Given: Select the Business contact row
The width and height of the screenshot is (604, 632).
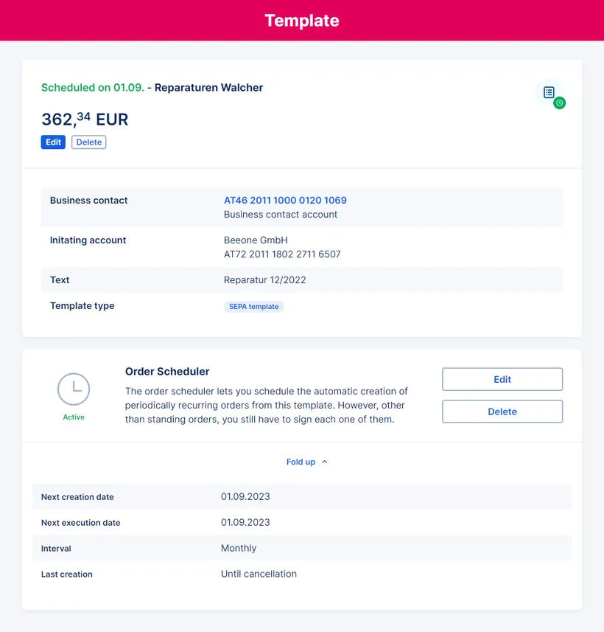Looking at the screenshot, I should click(302, 207).
